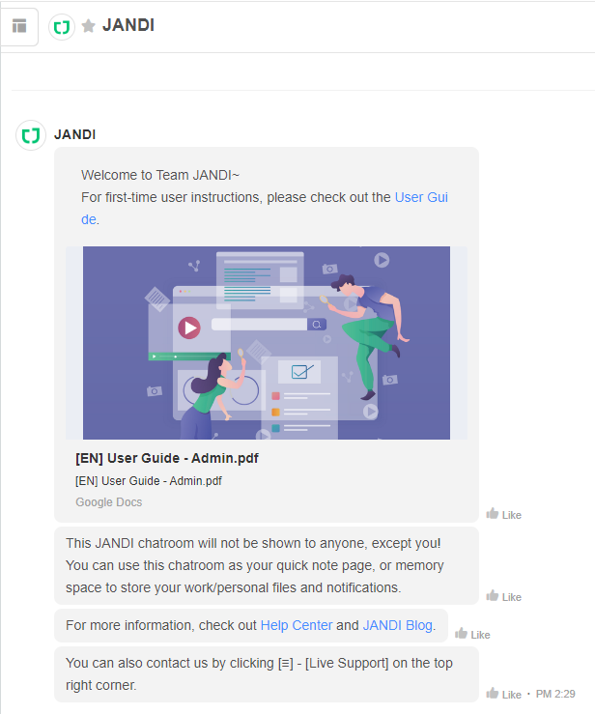595x714 pixels.
Task: Open the bold [EN] User Guide - Admin.pdf title
Action: (x=167, y=458)
